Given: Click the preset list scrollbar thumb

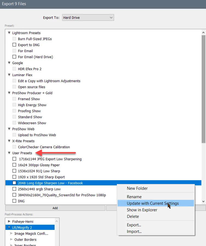Looking at the screenshot, I should 203,89.
